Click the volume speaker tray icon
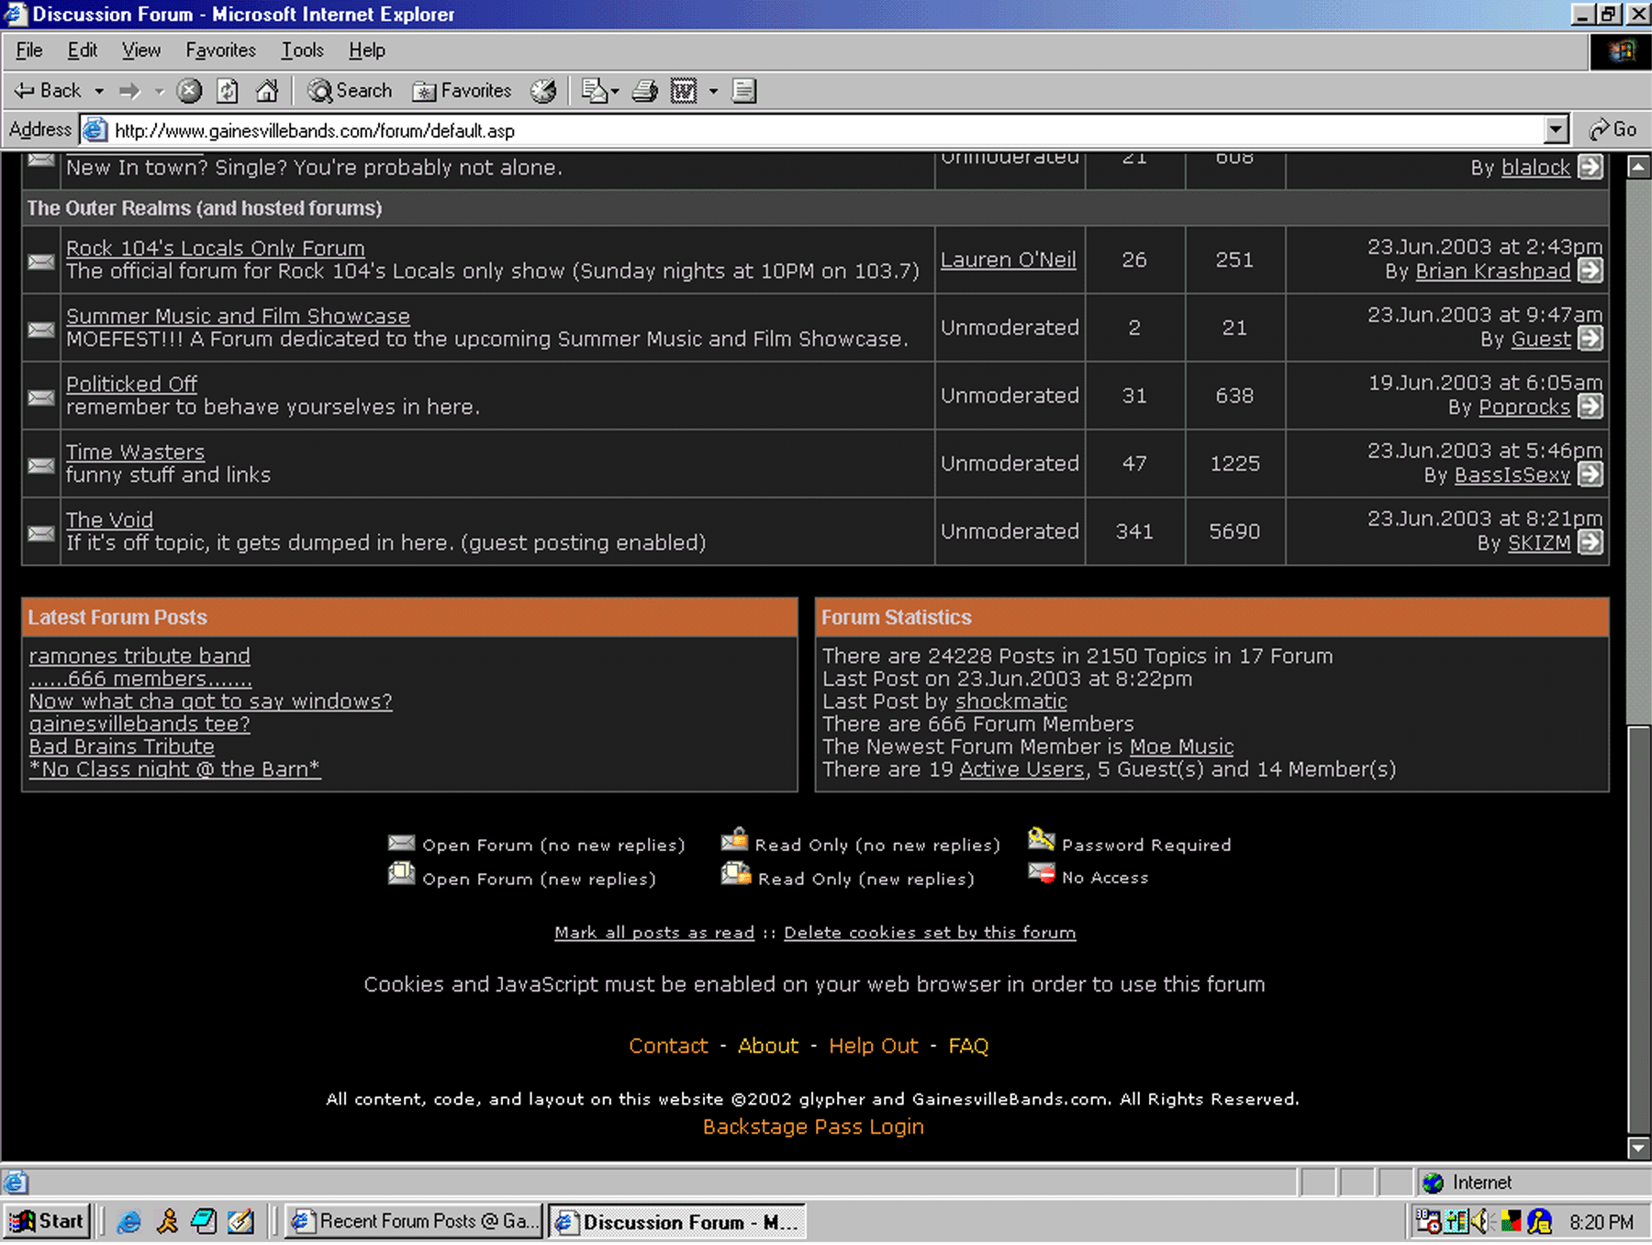1652x1245 pixels. [x=1479, y=1222]
